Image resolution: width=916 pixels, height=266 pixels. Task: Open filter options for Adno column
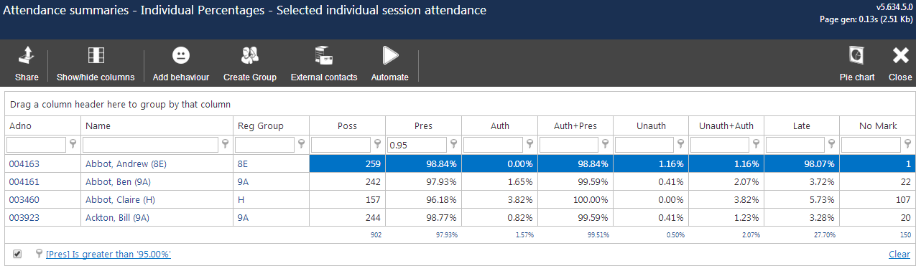[x=73, y=145]
